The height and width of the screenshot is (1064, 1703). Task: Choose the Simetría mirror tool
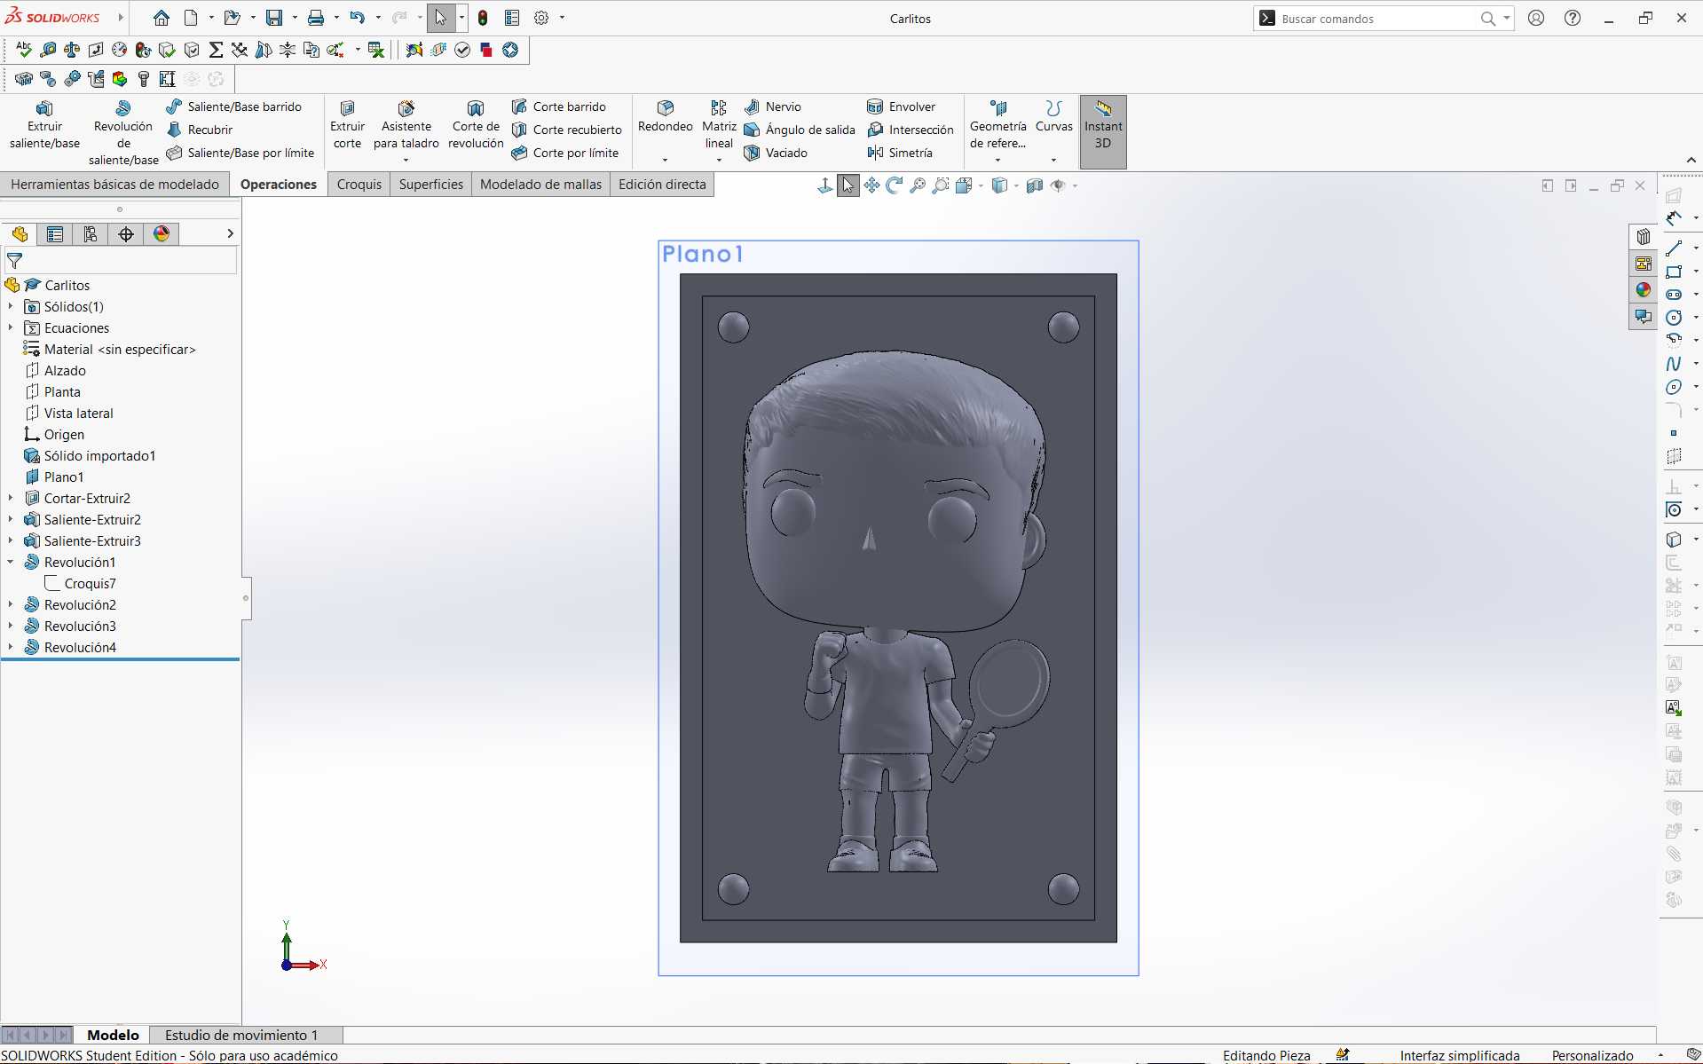(900, 153)
